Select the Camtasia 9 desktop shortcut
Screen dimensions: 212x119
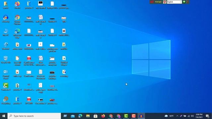point(6,87)
